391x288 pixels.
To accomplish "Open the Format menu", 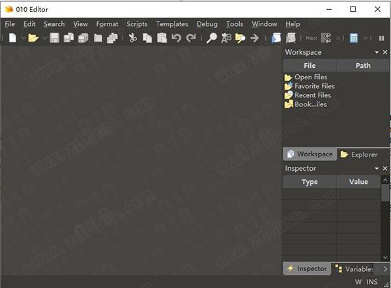I will (x=107, y=24).
